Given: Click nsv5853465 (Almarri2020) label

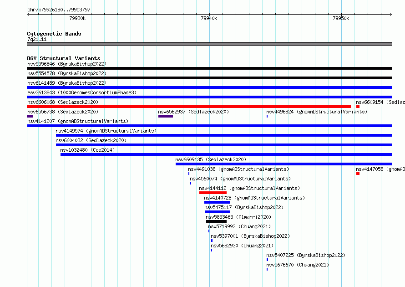Looking at the screenshot, I should coord(238,217).
